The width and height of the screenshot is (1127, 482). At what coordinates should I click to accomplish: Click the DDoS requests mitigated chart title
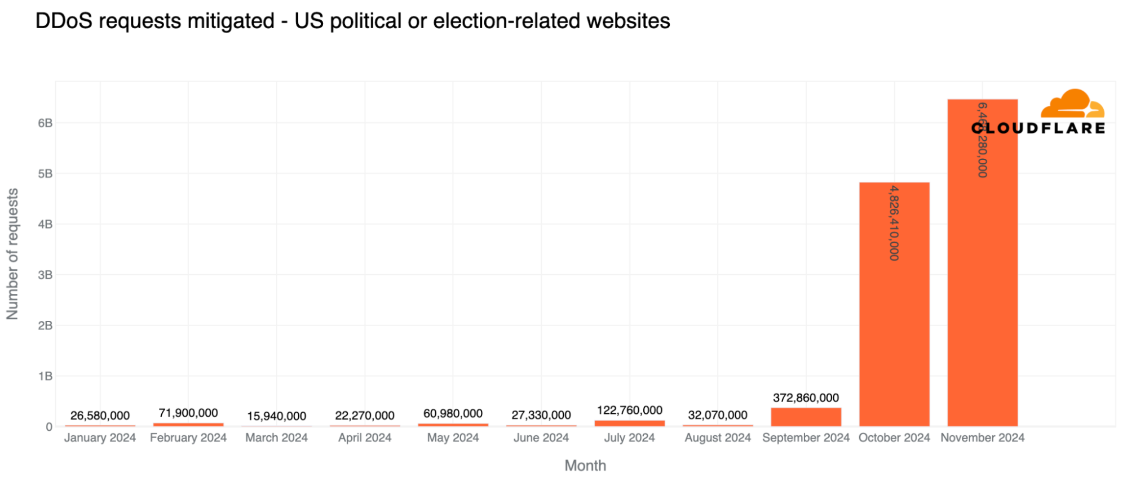point(352,21)
